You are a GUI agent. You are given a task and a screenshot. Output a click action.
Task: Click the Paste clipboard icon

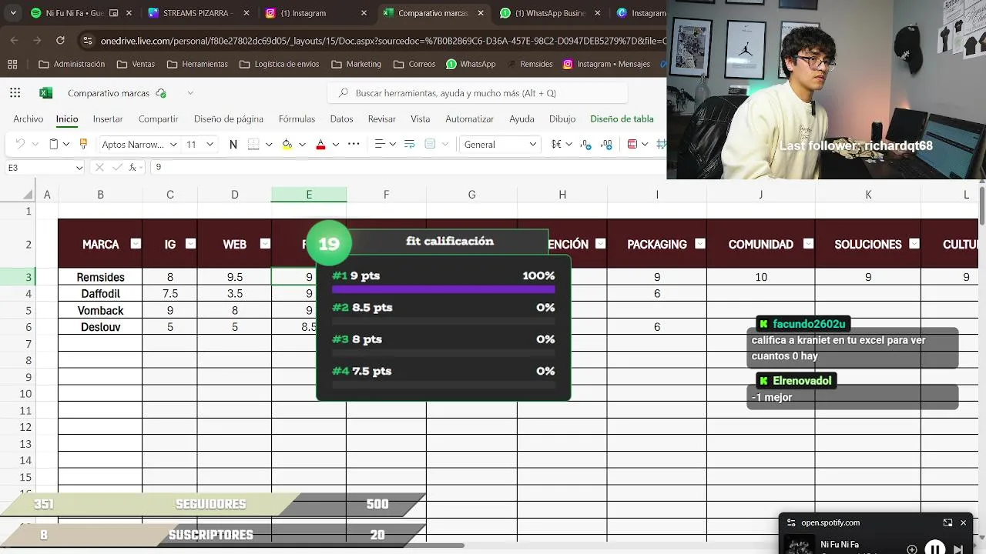(54, 144)
